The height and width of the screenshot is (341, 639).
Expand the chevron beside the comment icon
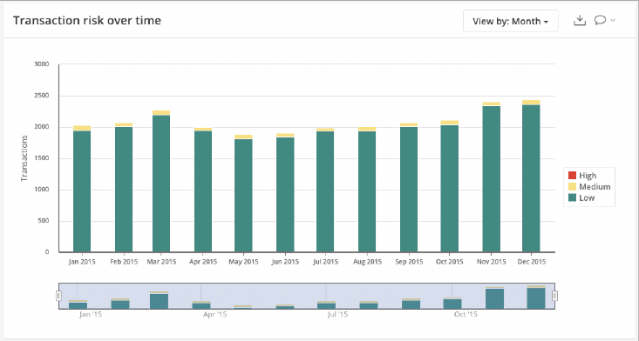pos(613,20)
